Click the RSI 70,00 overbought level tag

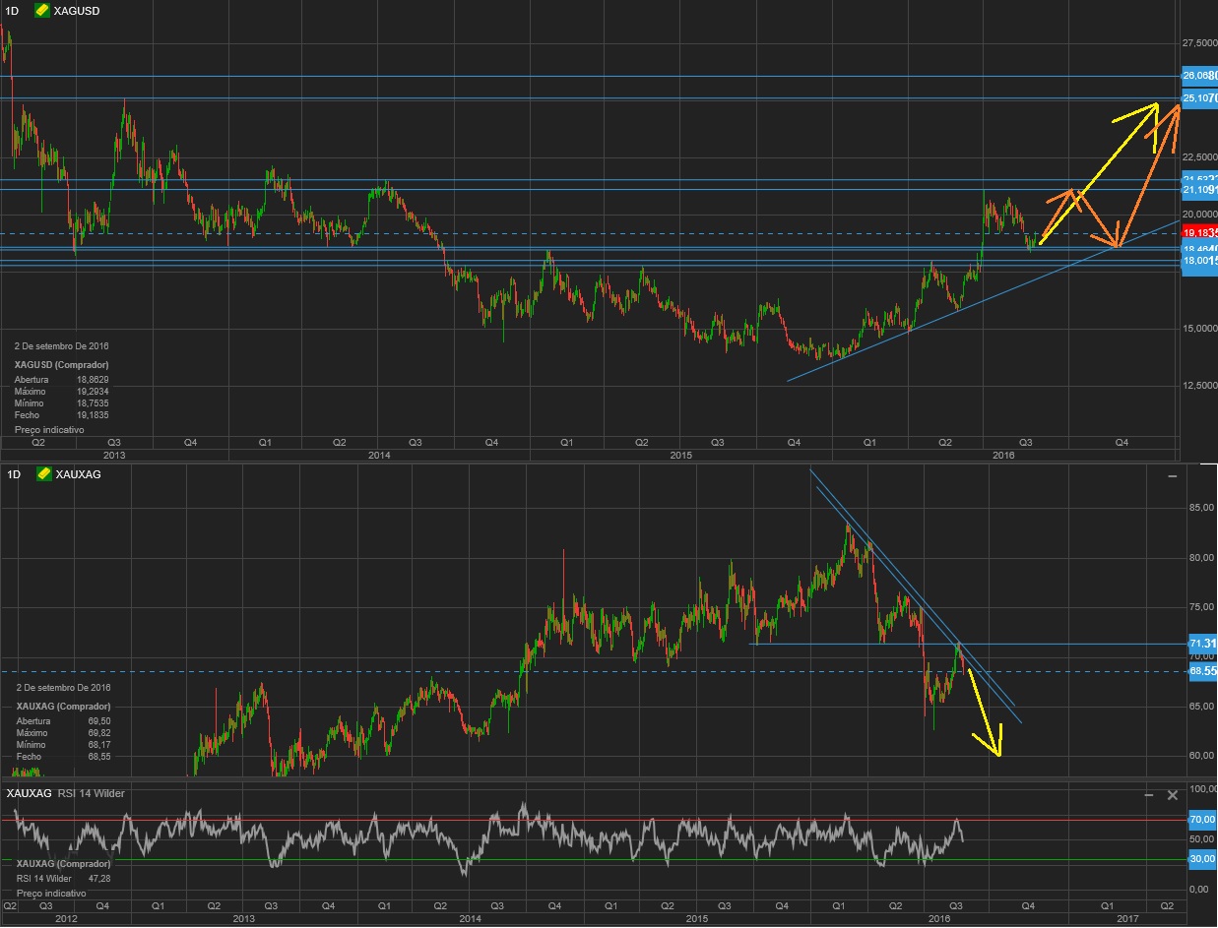[x=1201, y=819]
